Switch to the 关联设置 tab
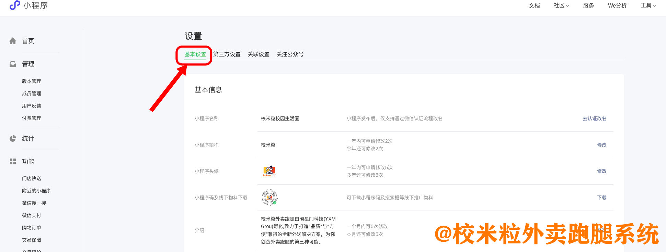666x252 pixels. pos(258,54)
